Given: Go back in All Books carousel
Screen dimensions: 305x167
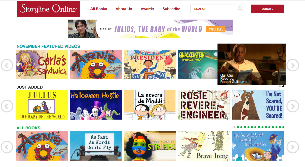Looking at the screenshot, I should [7, 147].
